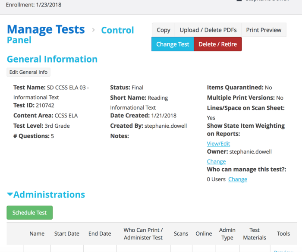The width and height of the screenshot is (302, 252).
Task: Click the Admin Type column header
Action: (x=227, y=233)
